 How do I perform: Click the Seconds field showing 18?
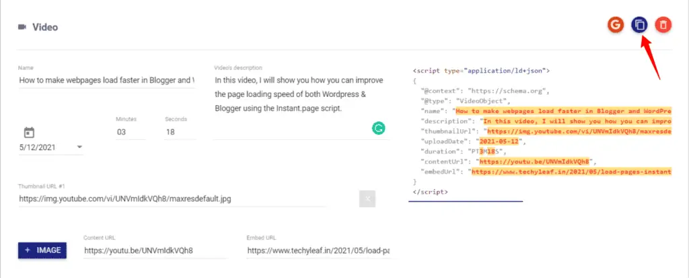pos(180,131)
